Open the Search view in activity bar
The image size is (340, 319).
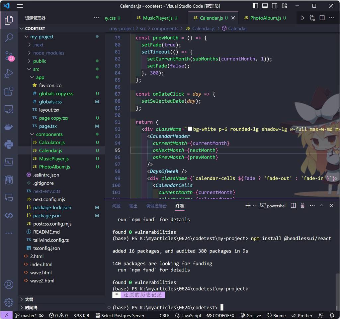9,38
